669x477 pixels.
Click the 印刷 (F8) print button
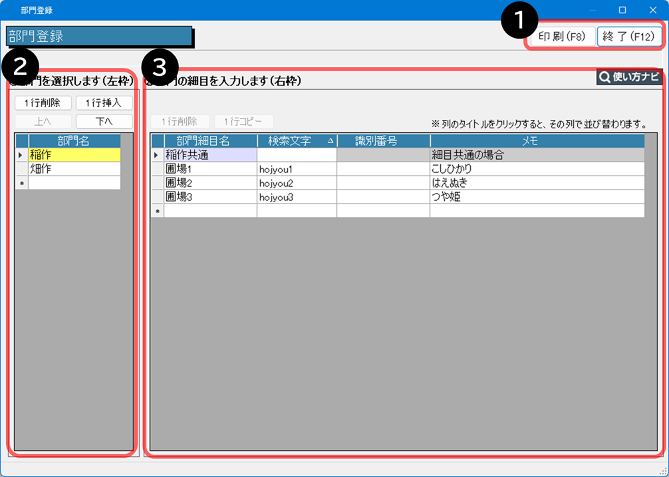(x=561, y=37)
